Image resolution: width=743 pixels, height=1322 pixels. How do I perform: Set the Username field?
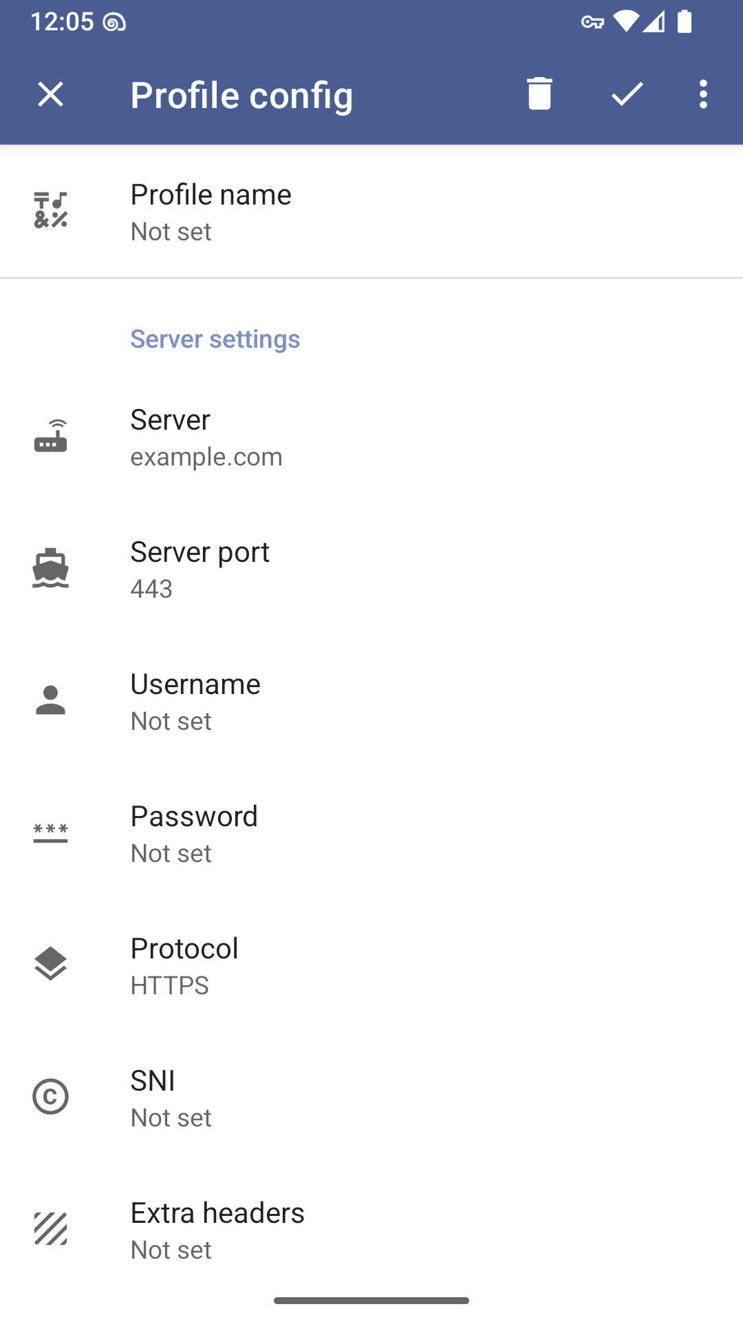371,701
